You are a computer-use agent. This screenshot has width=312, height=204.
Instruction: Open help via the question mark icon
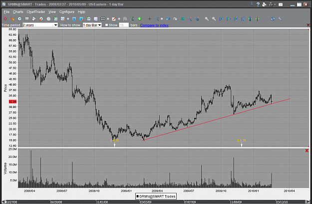tap(258, 4)
